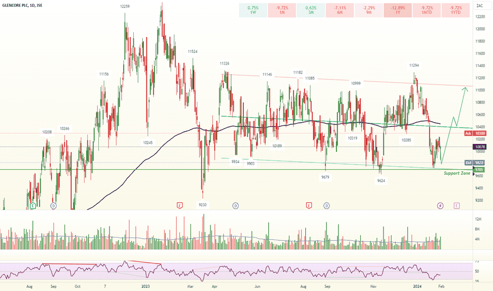Click the RSI axis value 50

point(477,271)
